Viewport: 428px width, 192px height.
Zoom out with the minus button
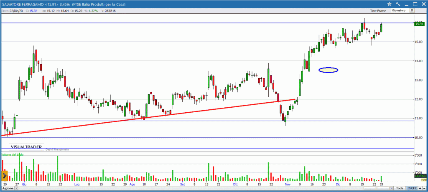pyautogui.click(x=424, y=189)
